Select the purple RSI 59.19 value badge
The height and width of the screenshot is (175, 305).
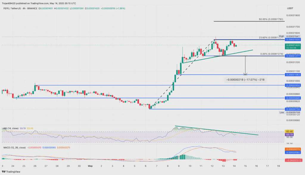pyautogui.click(x=289, y=135)
